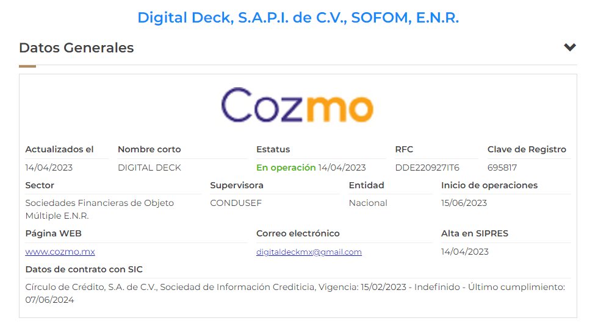Select the Nacional entity value

coord(368,203)
